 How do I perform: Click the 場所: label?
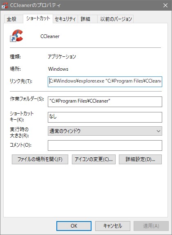(15, 69)
